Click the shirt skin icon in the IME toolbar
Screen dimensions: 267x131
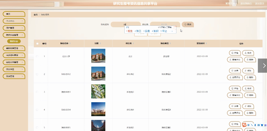coord(262,125)
